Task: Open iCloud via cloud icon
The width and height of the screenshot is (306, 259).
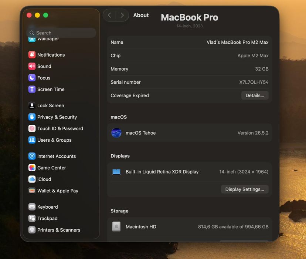Action: [x=32, y=179]
